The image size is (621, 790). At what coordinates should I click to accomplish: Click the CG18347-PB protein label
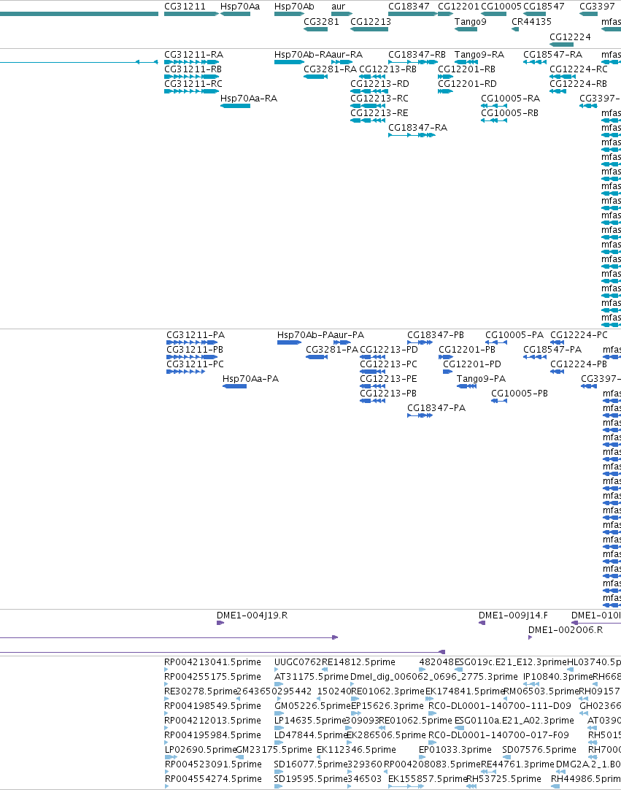coord(436,335)
